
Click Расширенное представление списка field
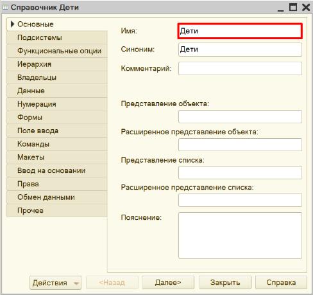tap(240, 200)
